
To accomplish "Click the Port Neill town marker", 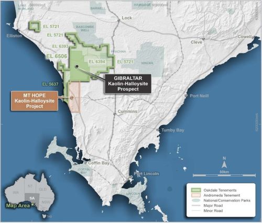I will coord(186,96).
